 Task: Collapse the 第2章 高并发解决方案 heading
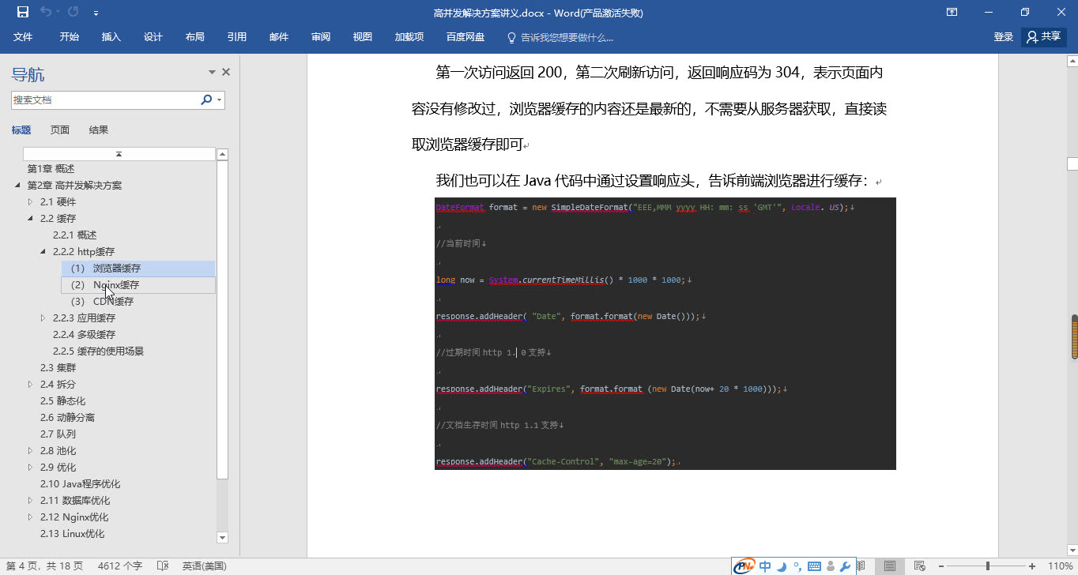(18, 186)
